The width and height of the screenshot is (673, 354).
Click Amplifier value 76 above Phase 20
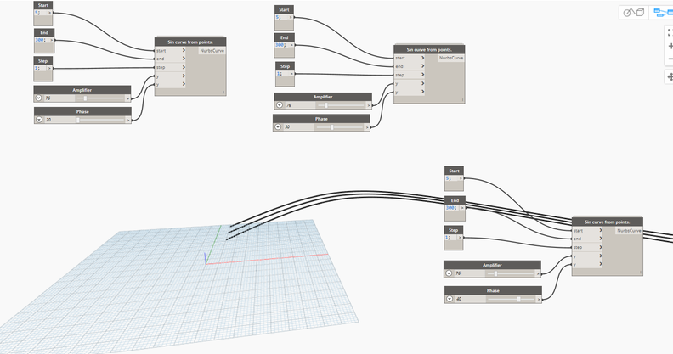click(x=59, y=98)
